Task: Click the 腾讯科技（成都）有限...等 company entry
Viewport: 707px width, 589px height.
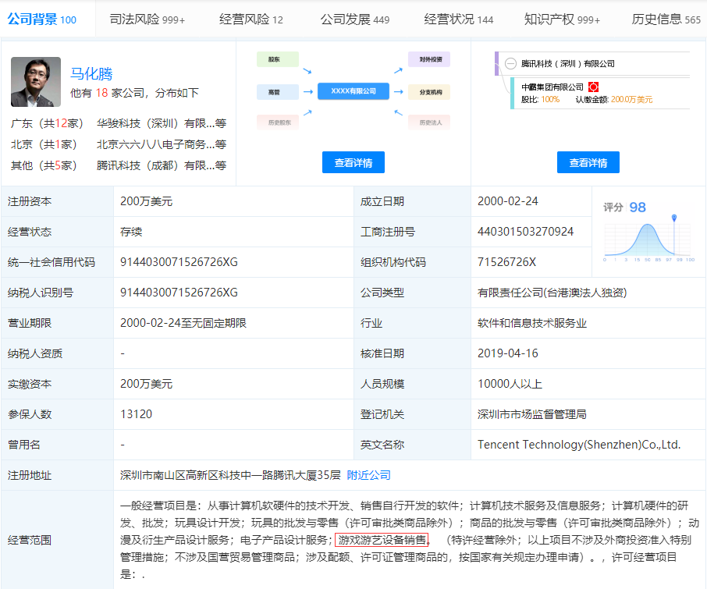Action: point(162,166)
